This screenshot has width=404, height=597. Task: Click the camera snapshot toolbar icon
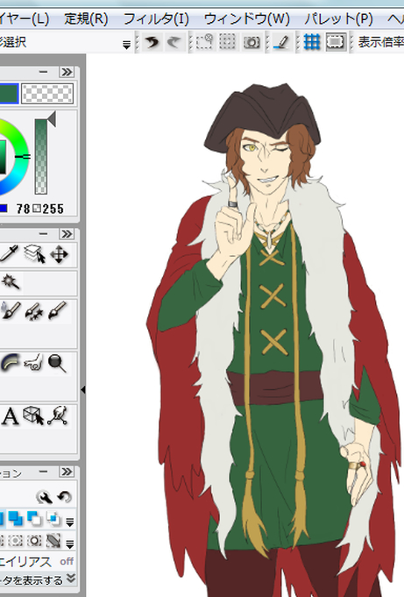pos(252,42)
